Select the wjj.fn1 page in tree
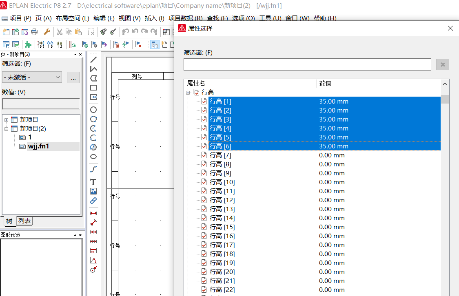The width and height of the screenshot is (459, 296). (x=38, y=146)
